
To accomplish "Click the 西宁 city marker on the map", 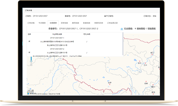I will tap(140, 61).
